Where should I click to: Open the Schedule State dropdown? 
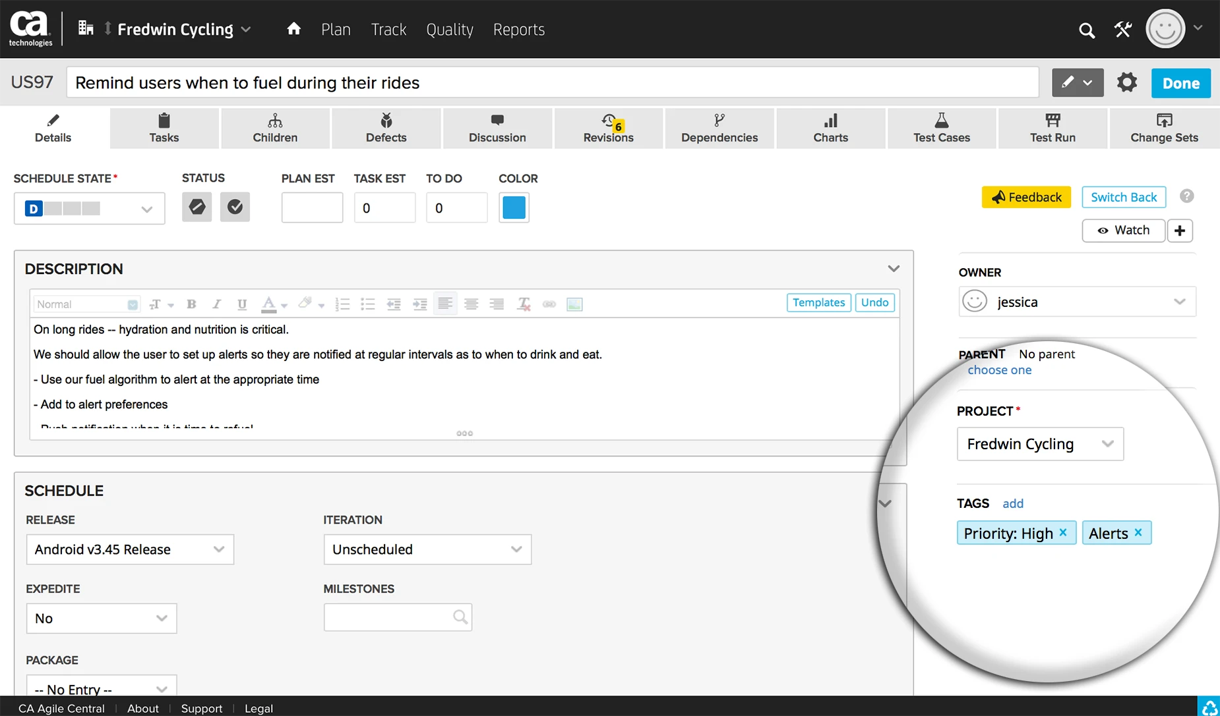coord(90,208)
